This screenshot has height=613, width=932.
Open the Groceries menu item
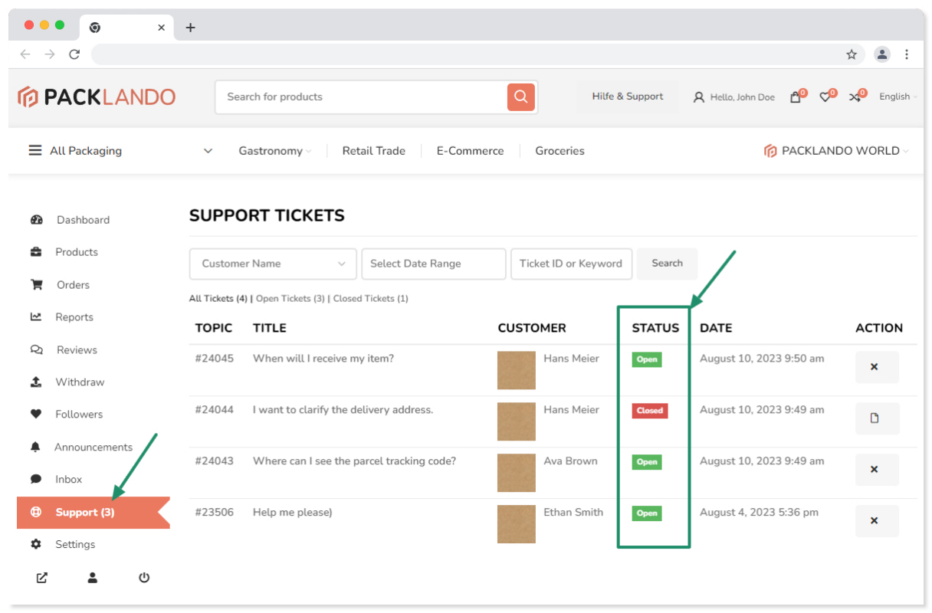[x=560, y=151]
